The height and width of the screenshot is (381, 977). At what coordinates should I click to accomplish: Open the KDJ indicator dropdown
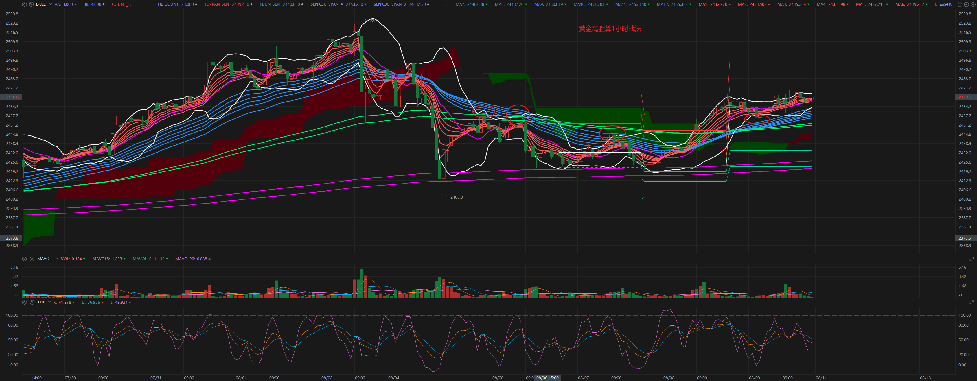[x=49, y=303]
